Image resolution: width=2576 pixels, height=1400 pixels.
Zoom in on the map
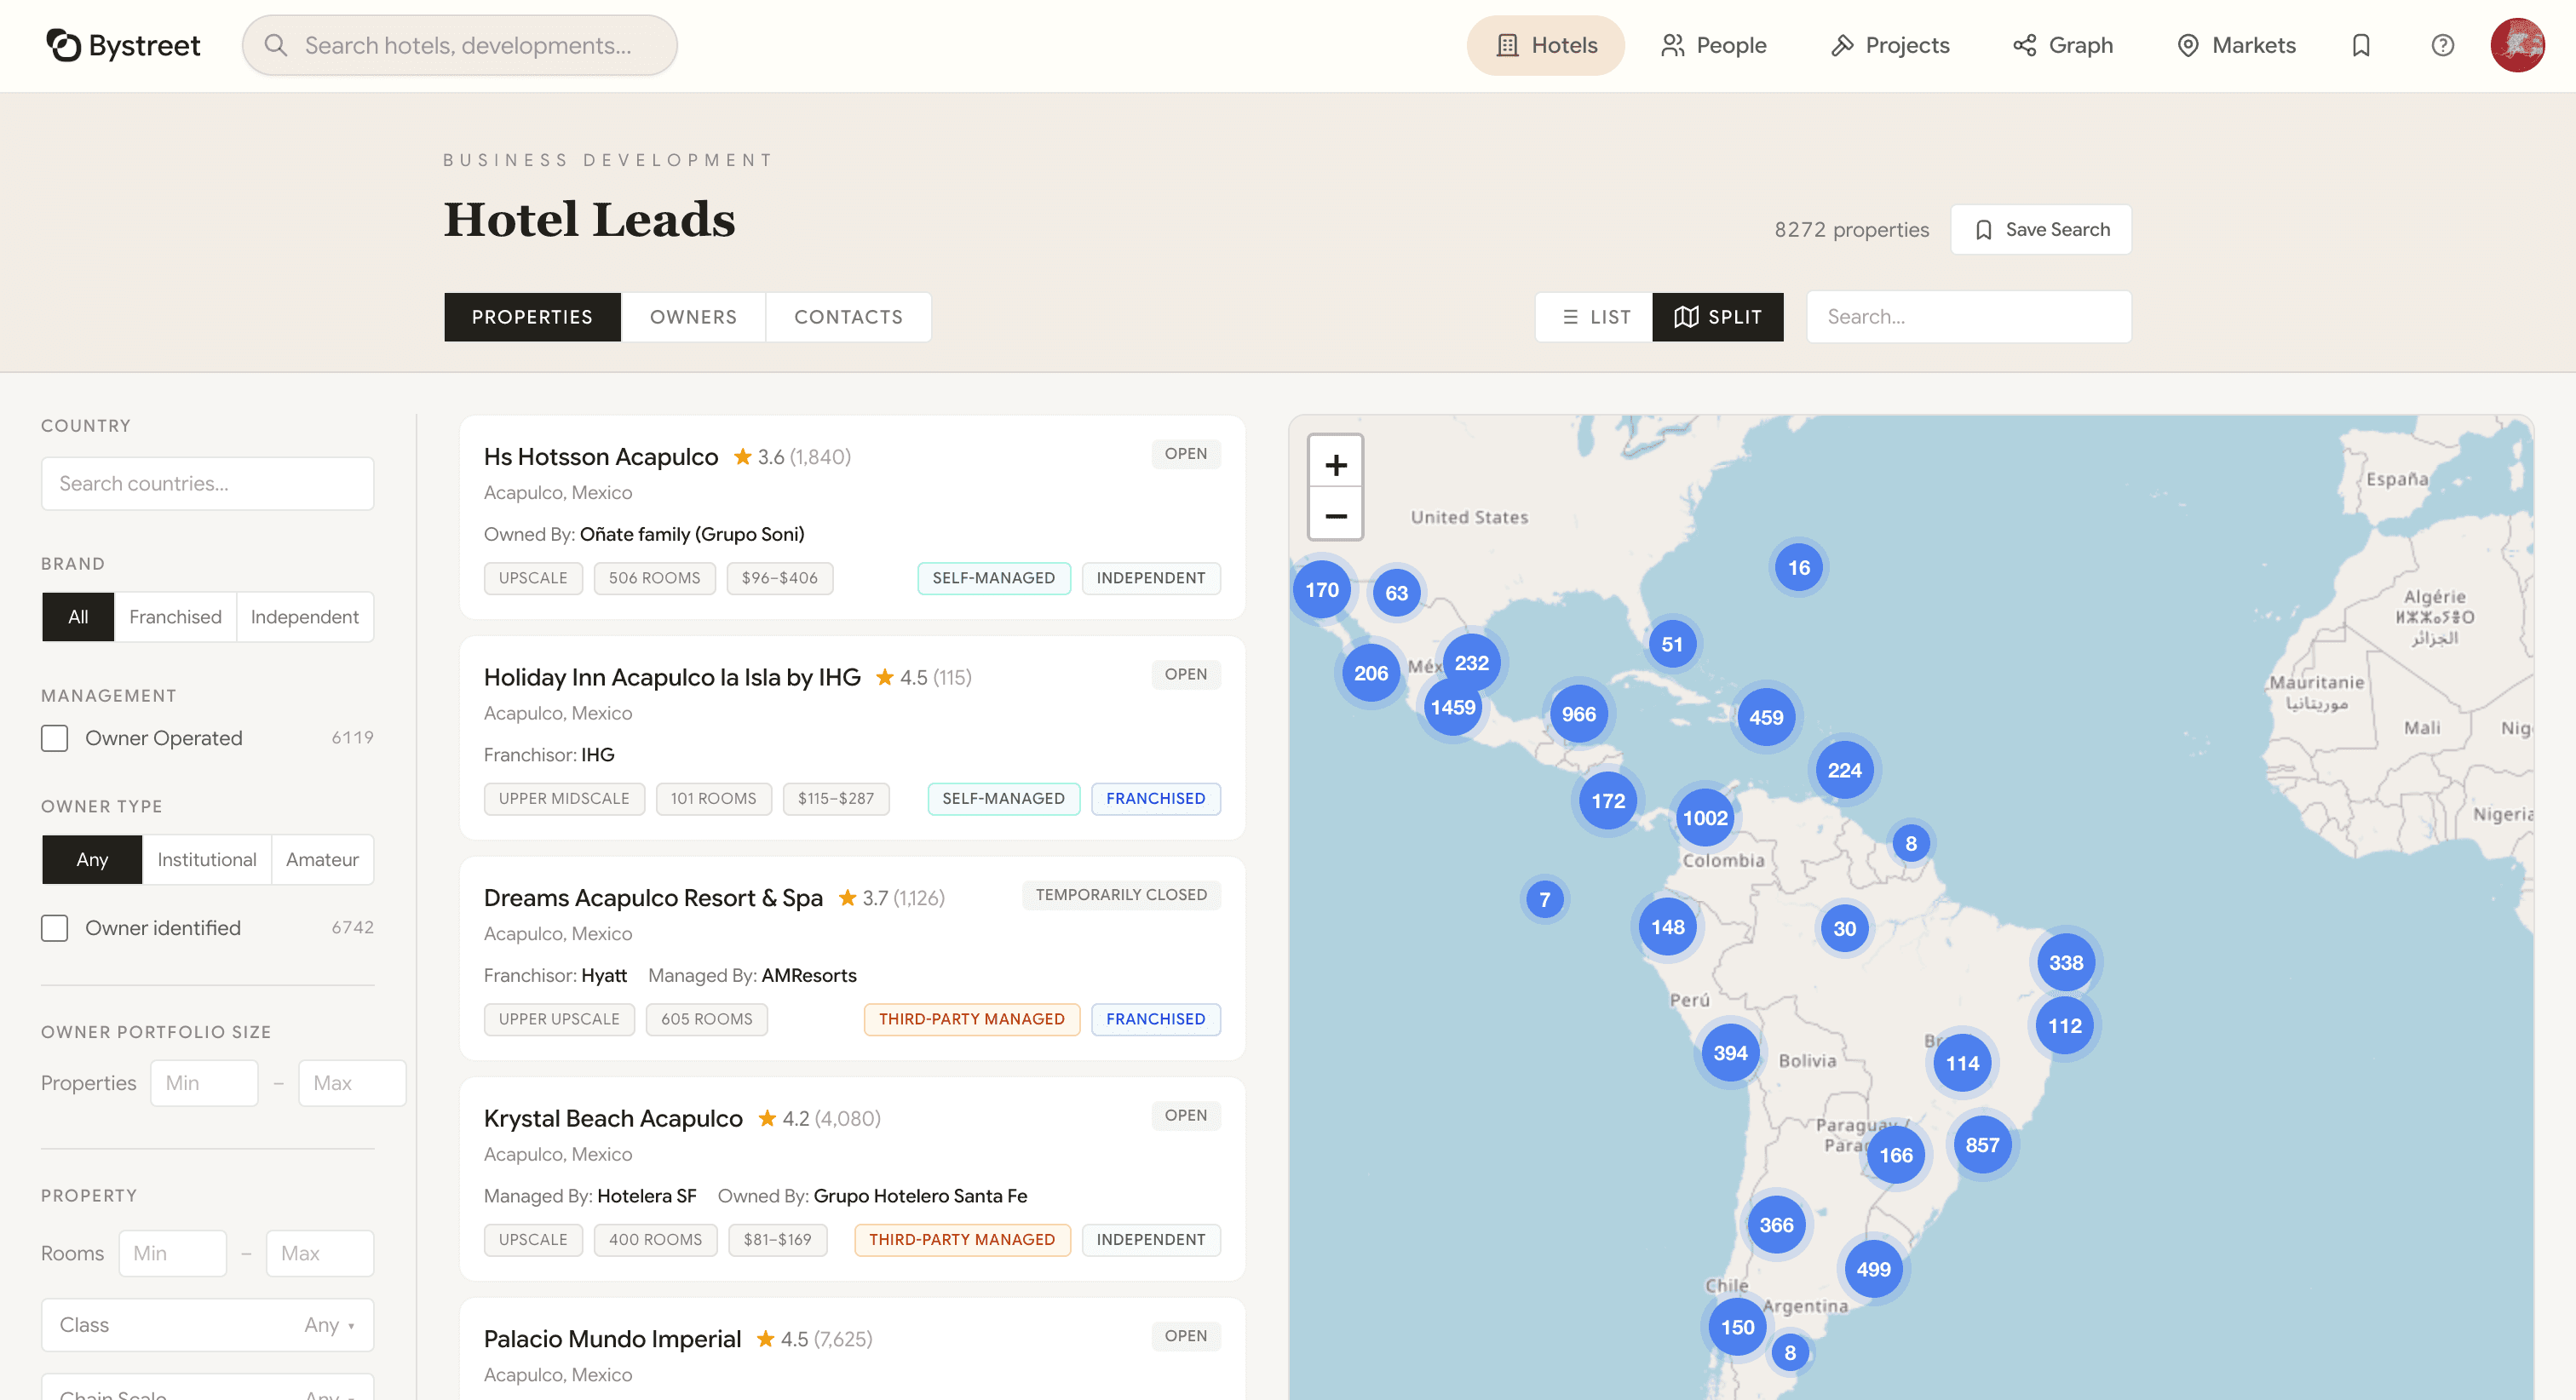1335,465
